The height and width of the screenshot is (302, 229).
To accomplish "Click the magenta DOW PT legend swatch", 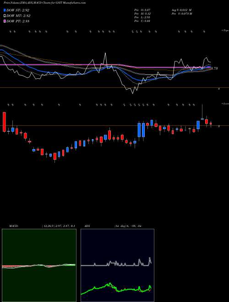I will pos(5,22).
